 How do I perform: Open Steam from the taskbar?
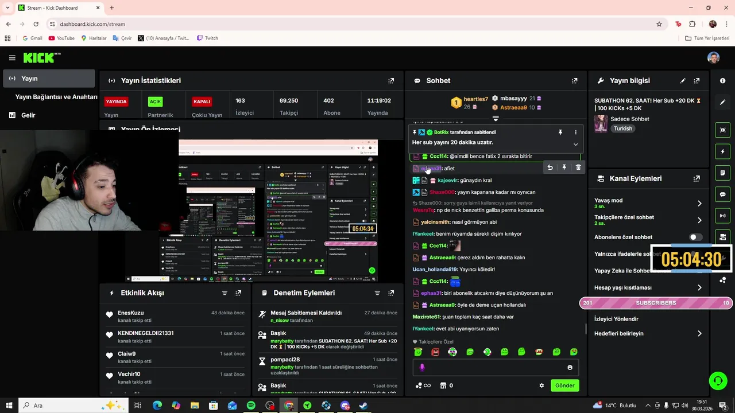tap(363, 406)
